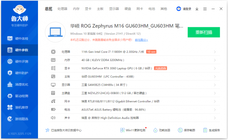Click the login avatar icon
Screen dimensions: 228x140
[x=179, y=9]
